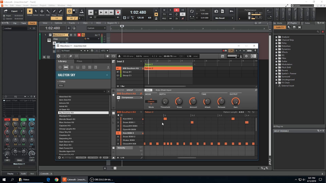Remove the HALCYON SKY product filter
Screen dimensions: 326x183
(107, 75)
